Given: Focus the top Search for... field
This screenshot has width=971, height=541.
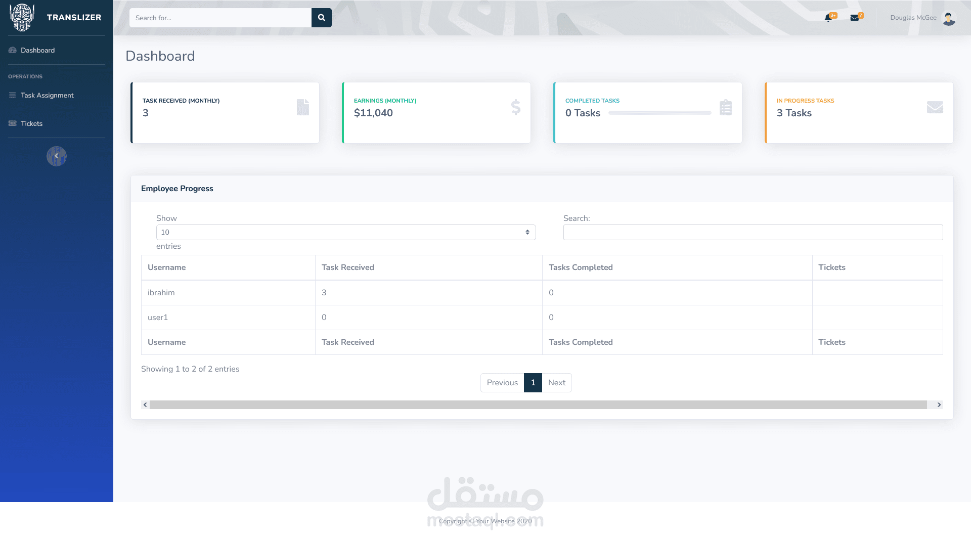Looking at the screenshot, I should click(220, 18).
